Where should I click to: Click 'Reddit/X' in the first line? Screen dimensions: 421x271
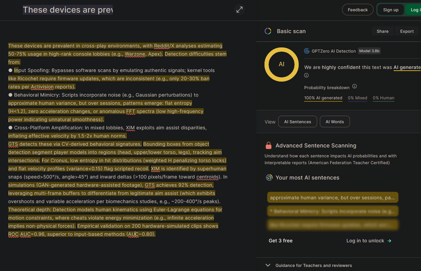[x=164, y=46]
